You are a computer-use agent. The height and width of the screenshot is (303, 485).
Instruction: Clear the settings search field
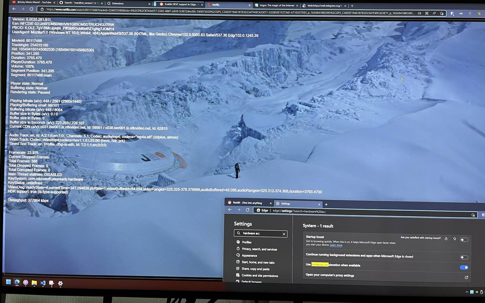point(284,234)
